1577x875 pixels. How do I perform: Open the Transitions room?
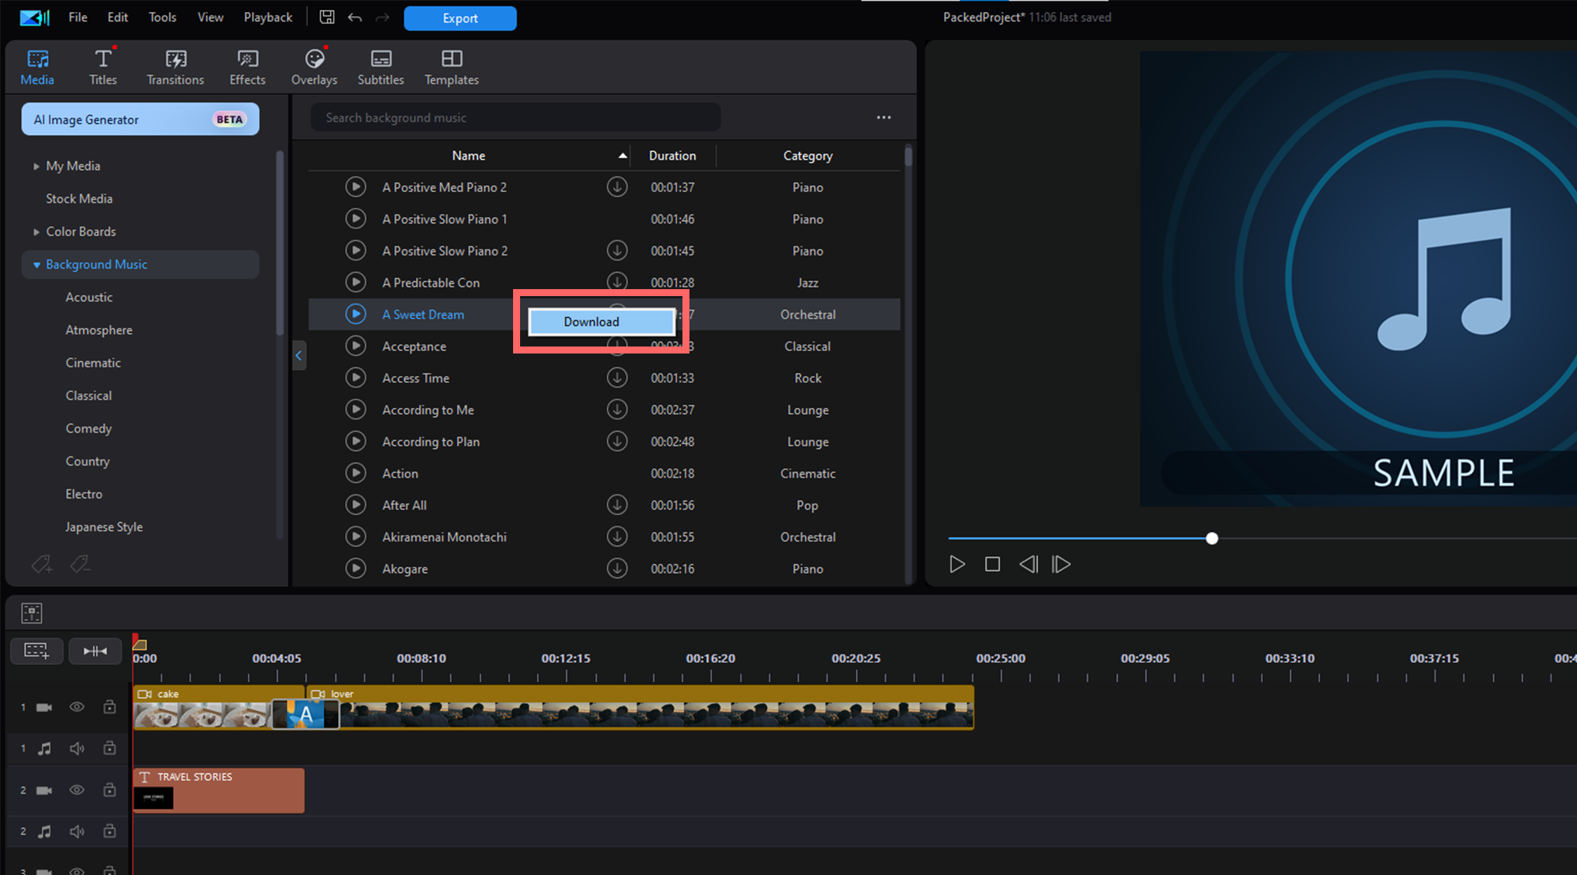(175, 67)
